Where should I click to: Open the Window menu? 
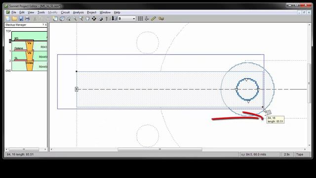tap(105, 12)
